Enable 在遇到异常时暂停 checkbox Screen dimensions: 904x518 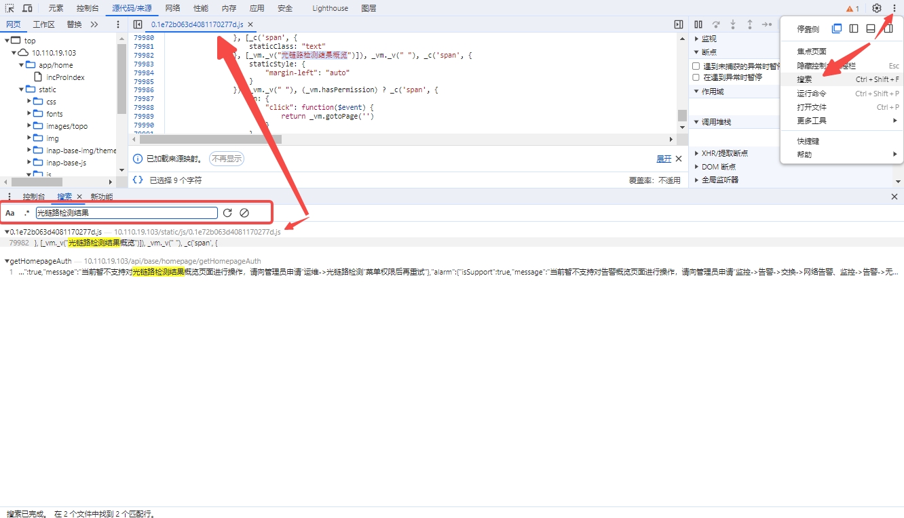tap(696, 77)
